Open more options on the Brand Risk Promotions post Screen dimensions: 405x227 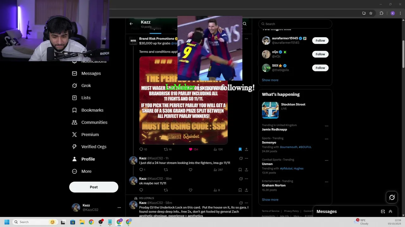click(x=246, y=39)
